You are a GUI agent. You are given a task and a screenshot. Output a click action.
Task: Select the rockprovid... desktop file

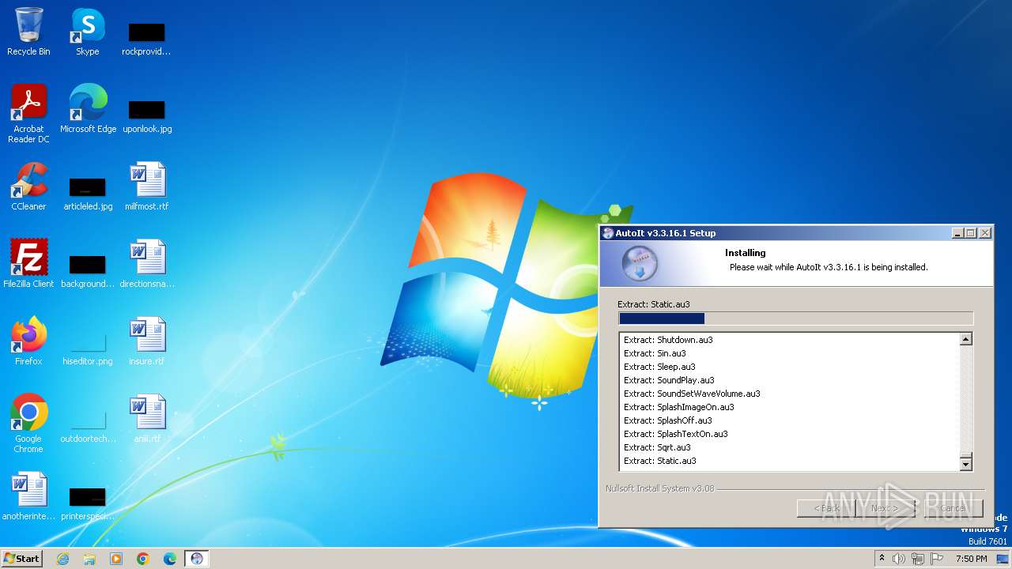(146, 38)
